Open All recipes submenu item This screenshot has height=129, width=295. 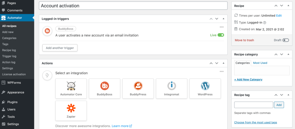click(x=9, y=26)
